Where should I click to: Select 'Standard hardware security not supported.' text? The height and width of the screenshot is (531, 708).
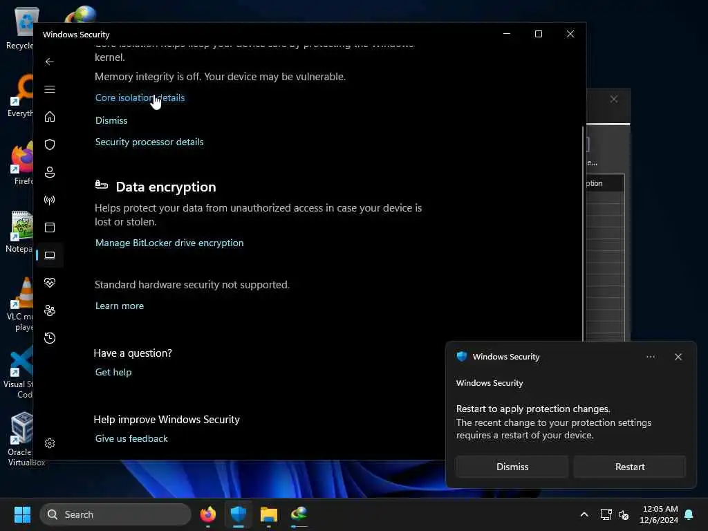192,285
